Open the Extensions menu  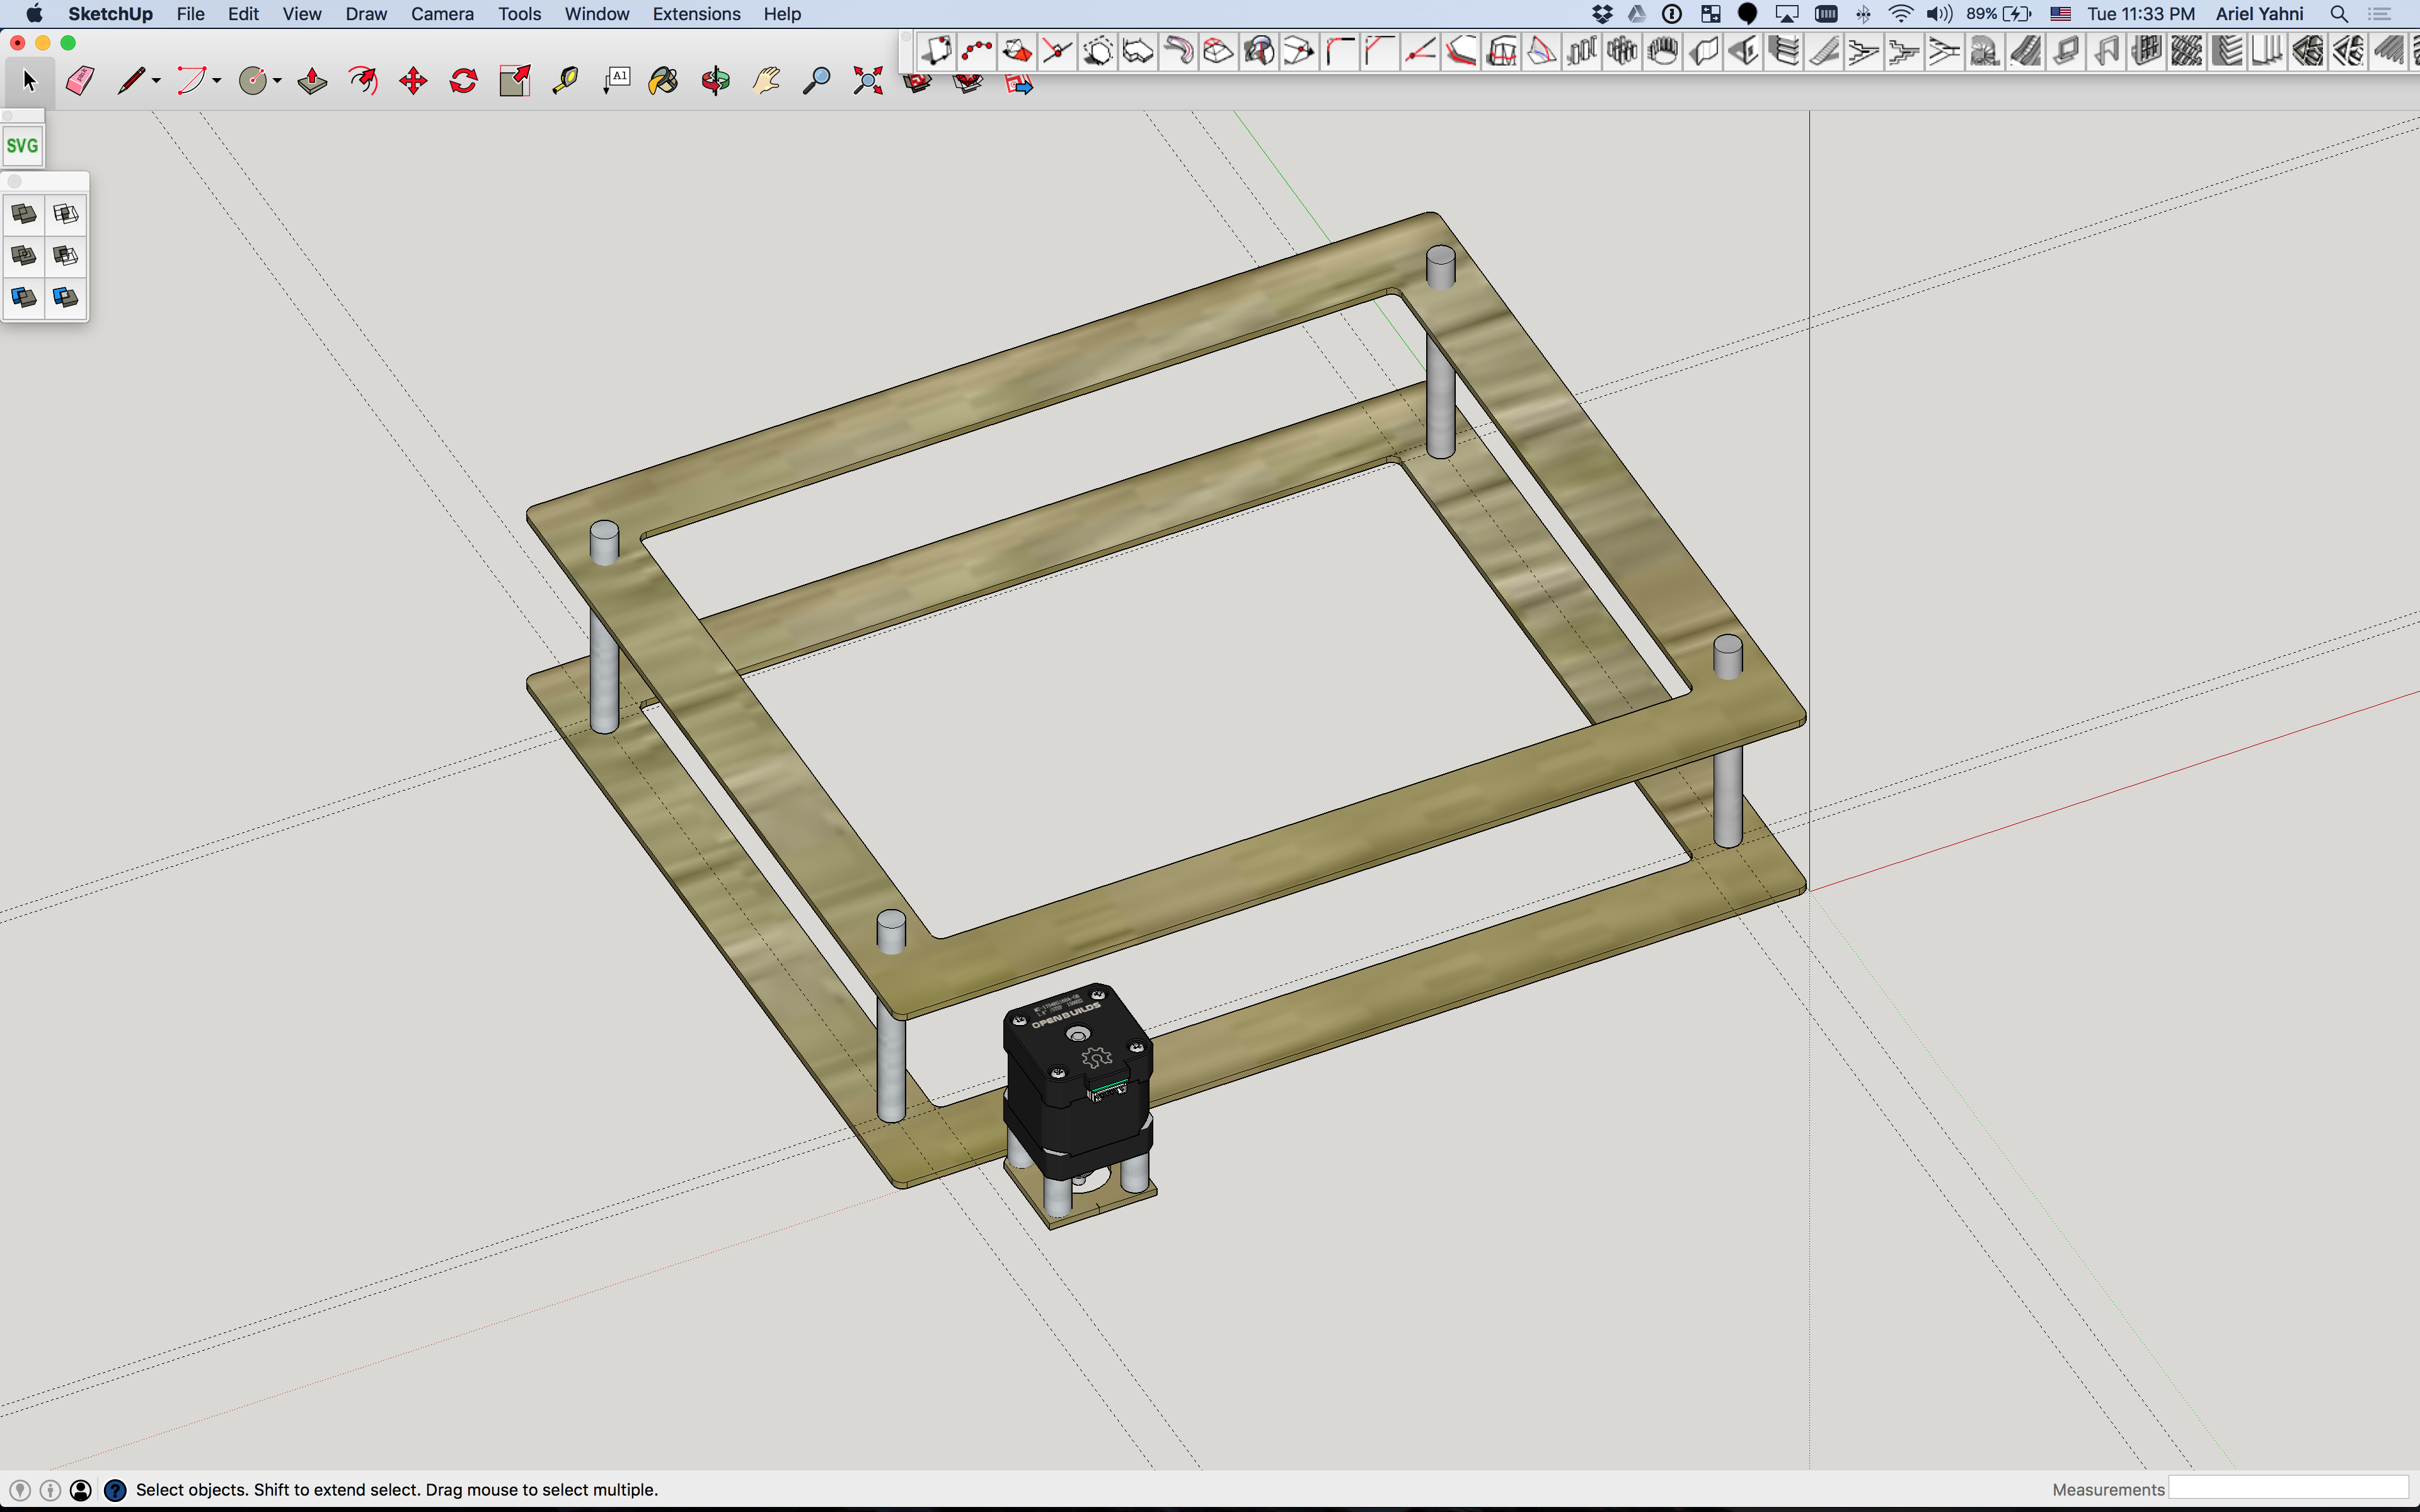[696, 14]
